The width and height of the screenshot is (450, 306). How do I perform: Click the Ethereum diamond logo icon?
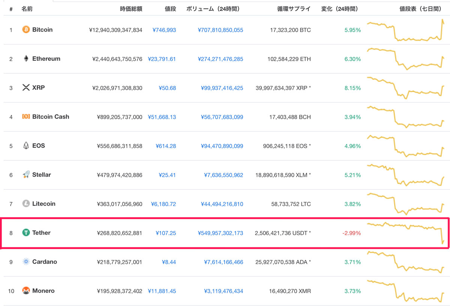click(x=26, y=59)
